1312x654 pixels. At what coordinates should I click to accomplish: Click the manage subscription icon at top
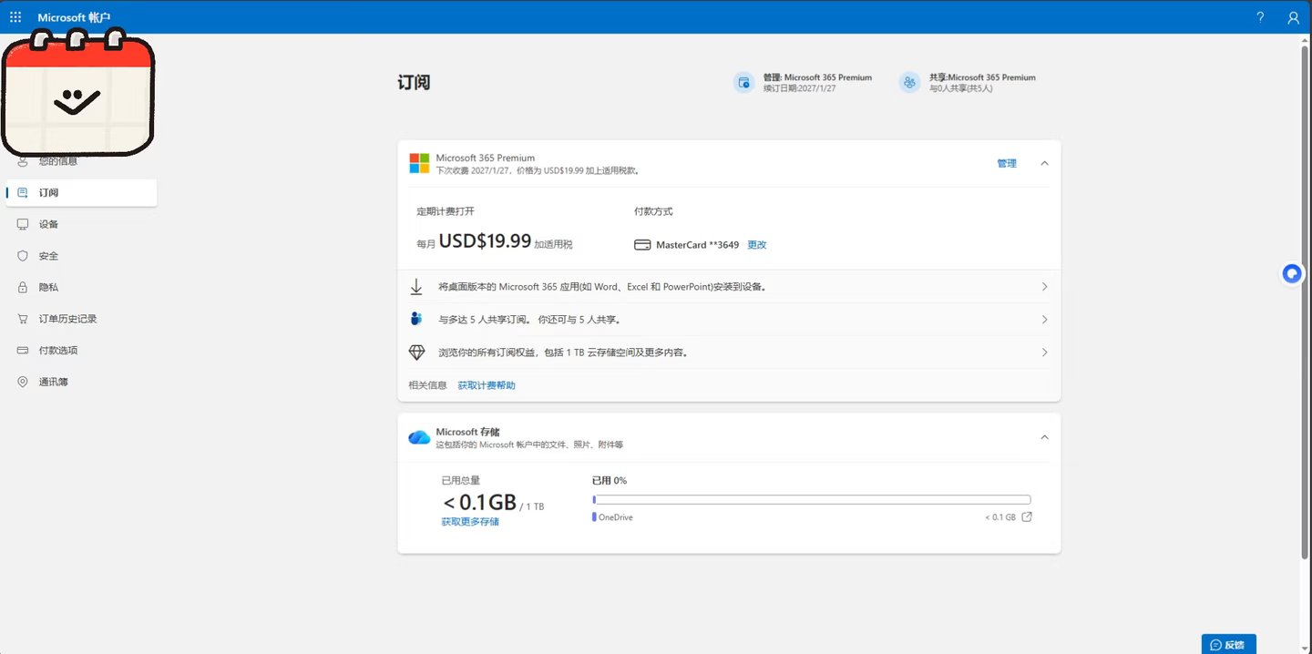(x=743, y=83)
